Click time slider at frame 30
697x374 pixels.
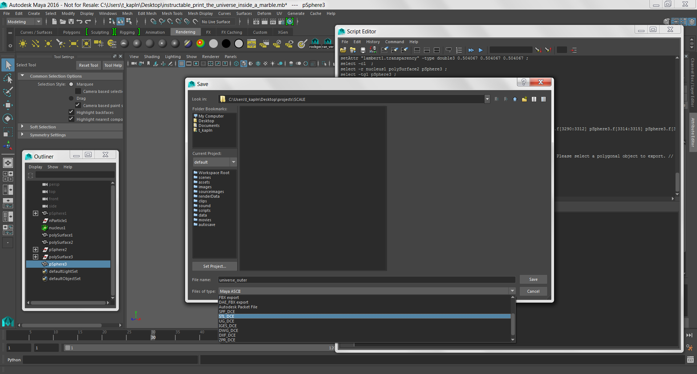153,335
